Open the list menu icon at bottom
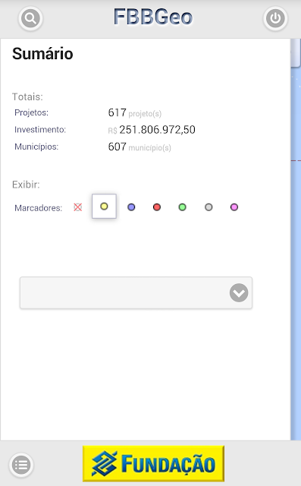The height and width of the screenshot is (486, 301). [x=21, y=465]
